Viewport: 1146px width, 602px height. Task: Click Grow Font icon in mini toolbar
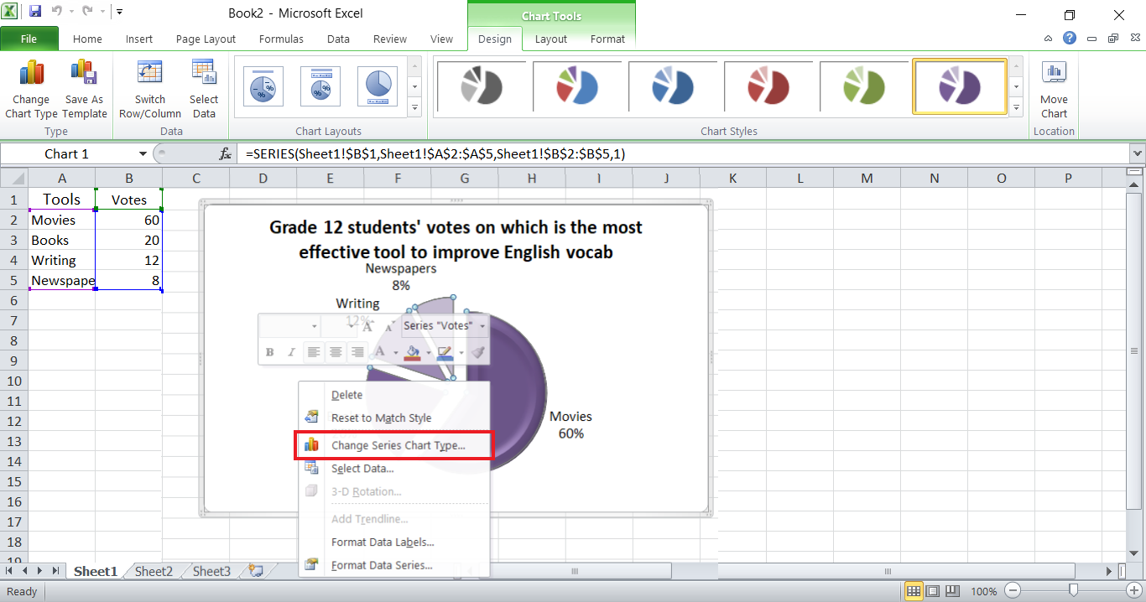point(367,326)
